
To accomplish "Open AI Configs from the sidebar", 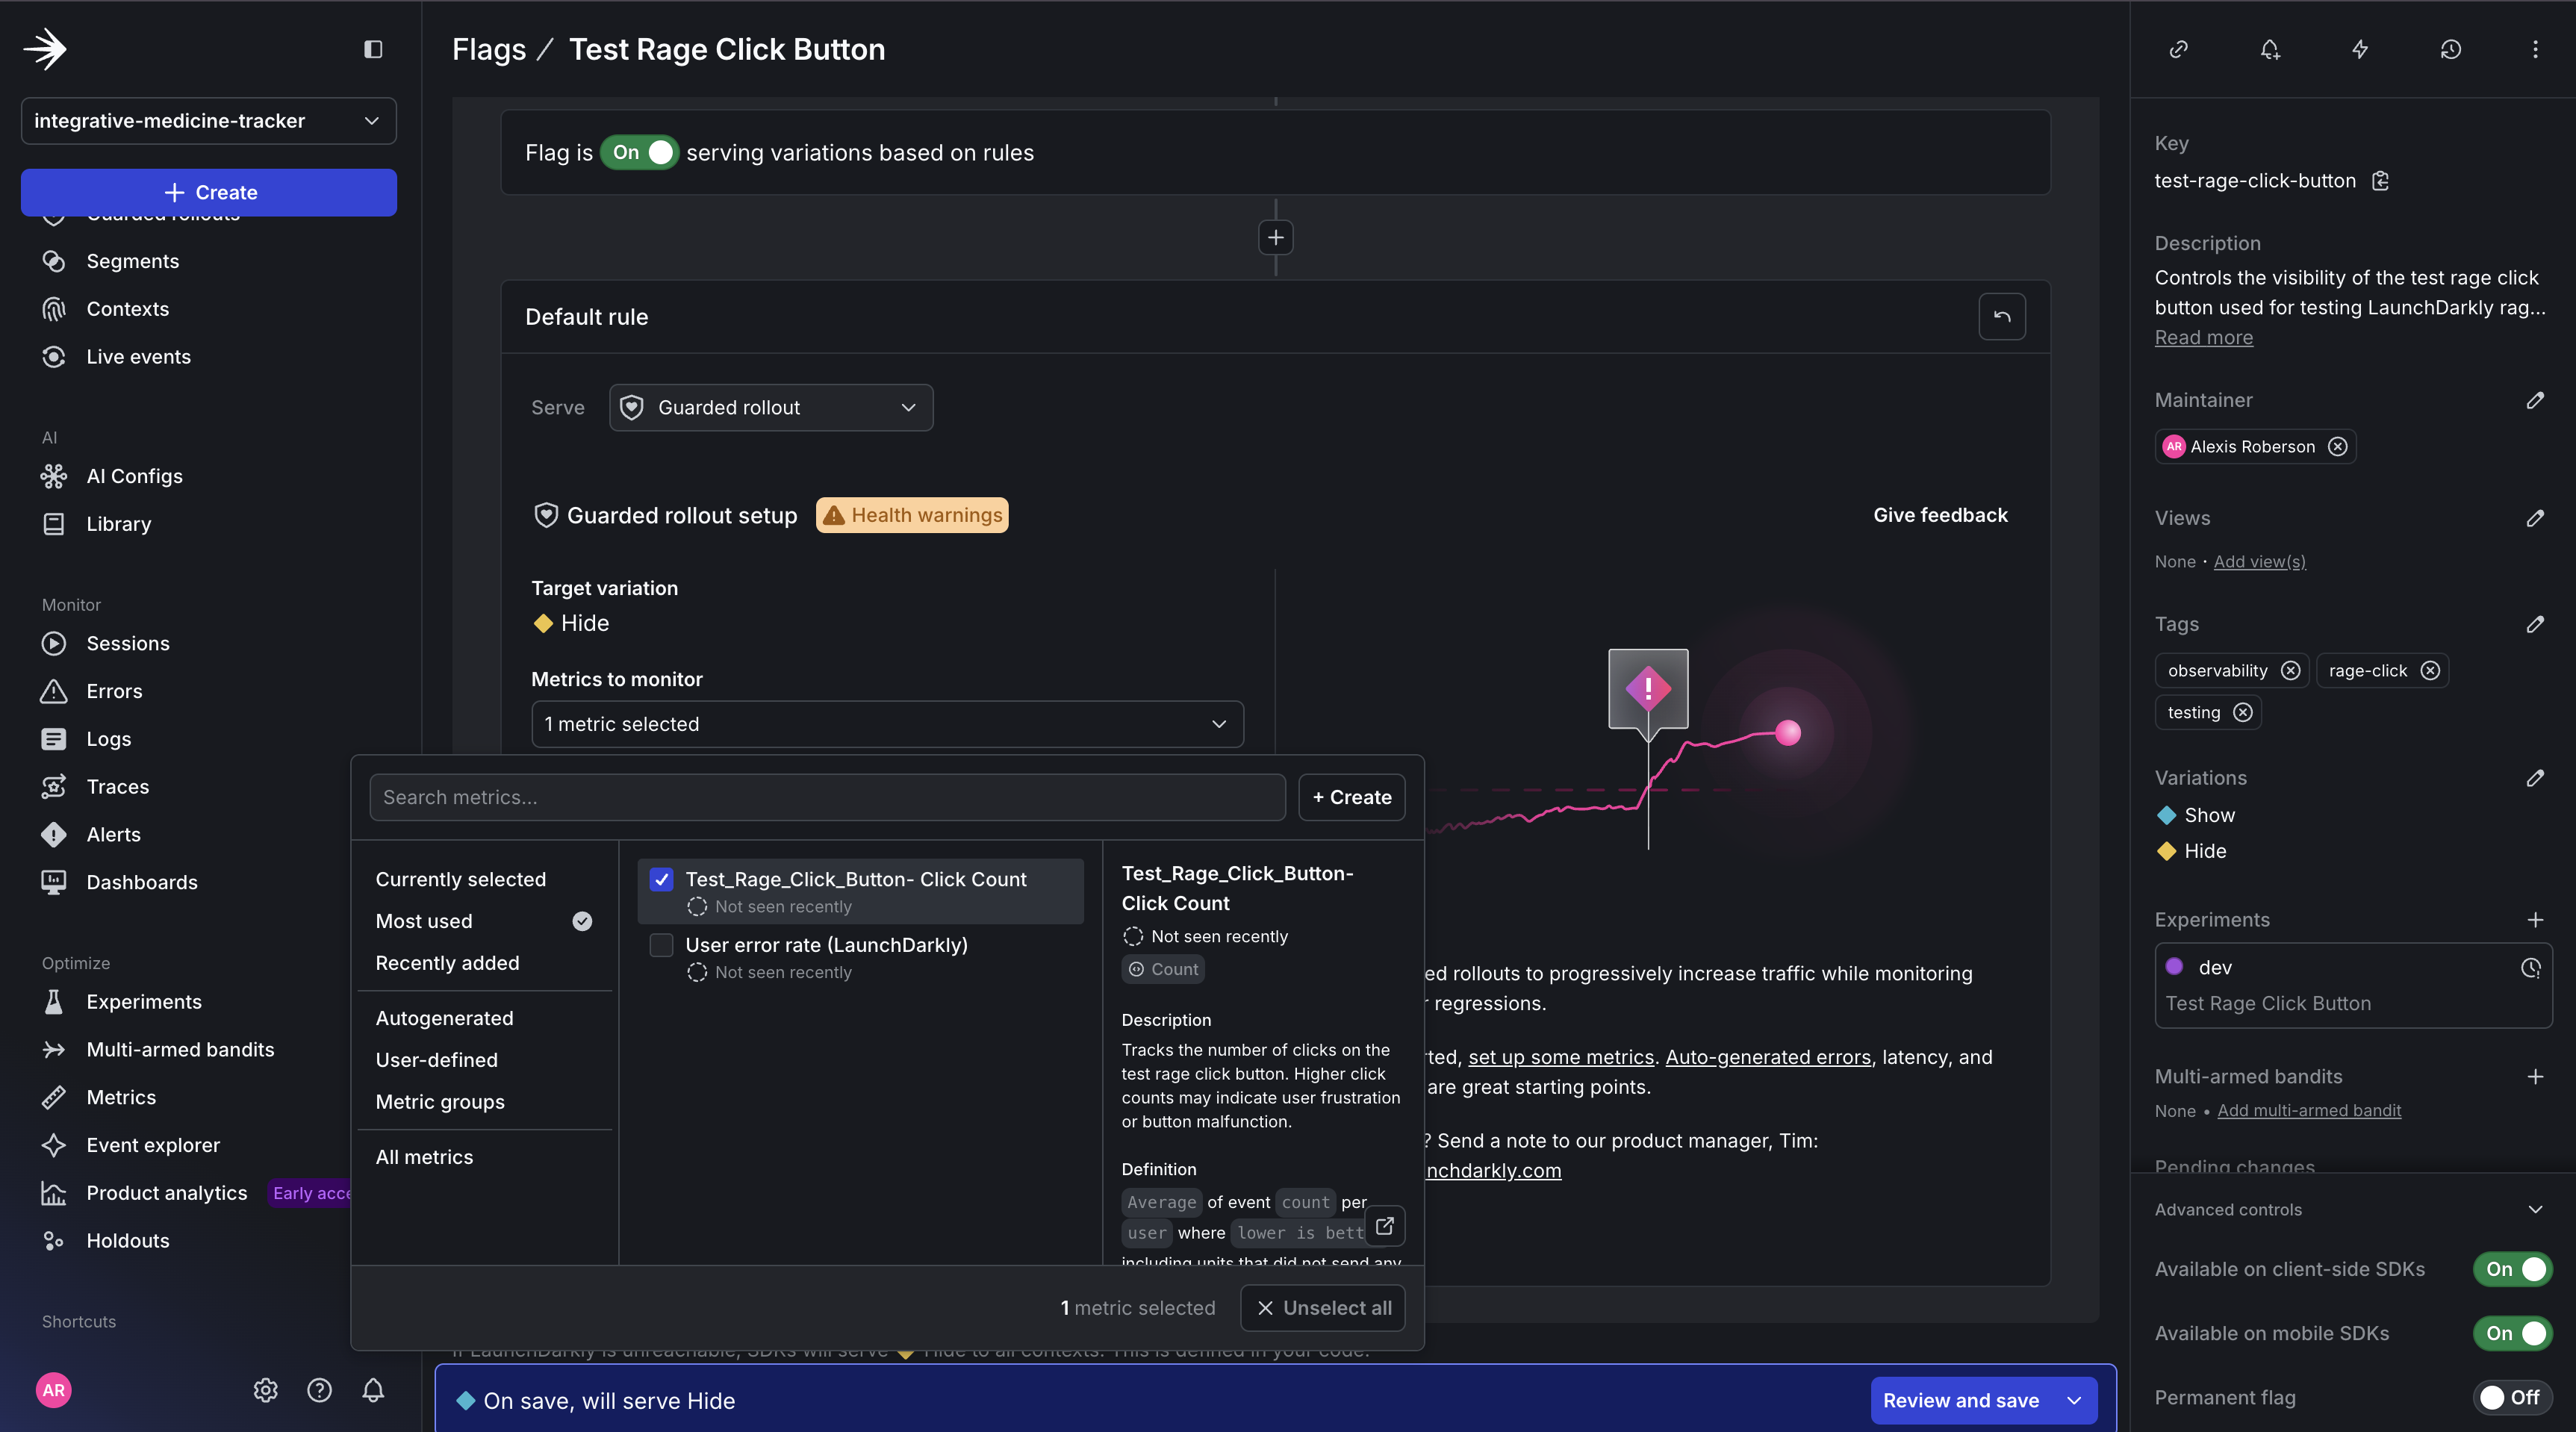I will click(133, 476).
